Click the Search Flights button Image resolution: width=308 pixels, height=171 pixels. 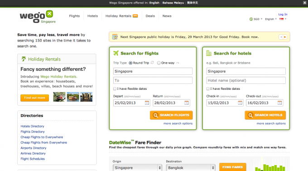pyautogui.click(x=171, y=115)
